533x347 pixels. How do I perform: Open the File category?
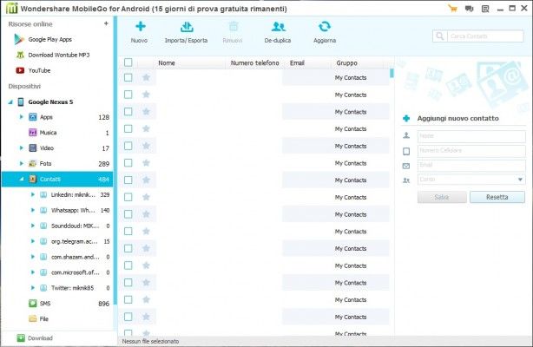tap(44, 318)
